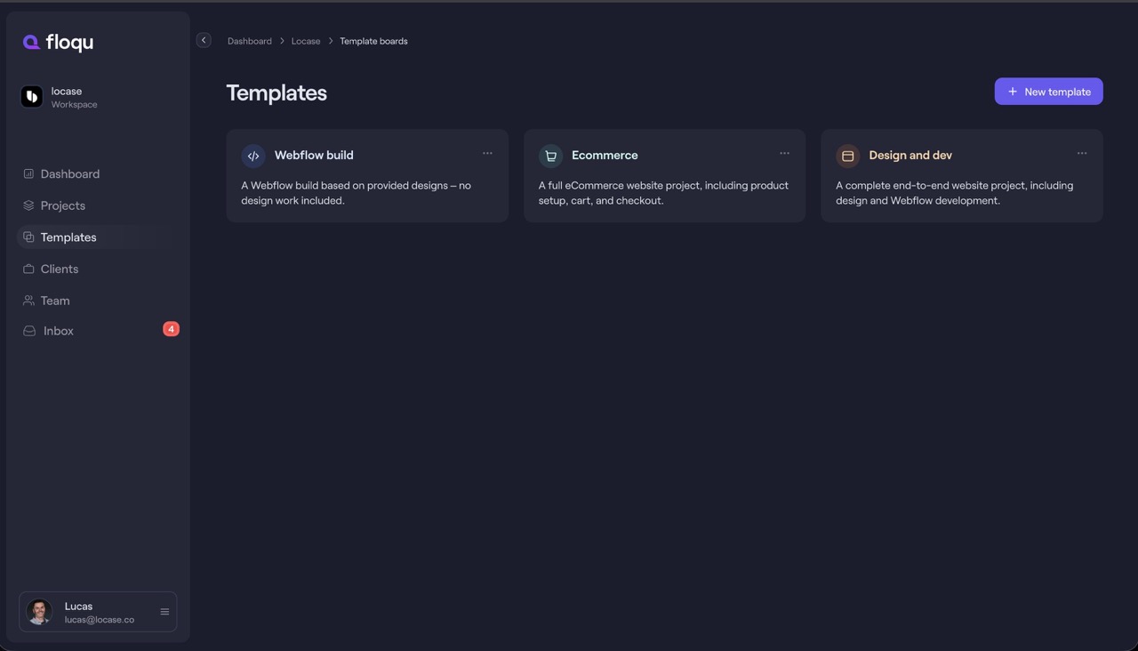Click the Team people icon
Image resolution: width=1138 pixels, height=651 pixels.
point(28,301)
